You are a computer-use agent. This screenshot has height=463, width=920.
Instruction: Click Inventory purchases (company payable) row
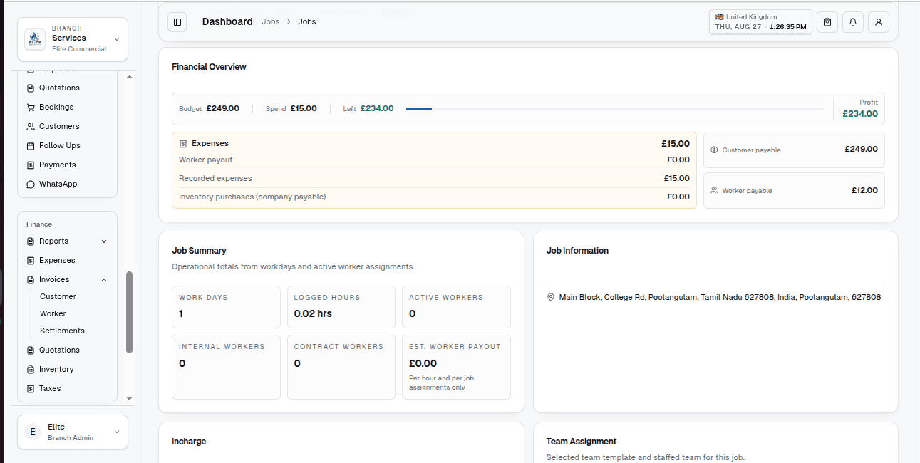[x=434, y=197]
